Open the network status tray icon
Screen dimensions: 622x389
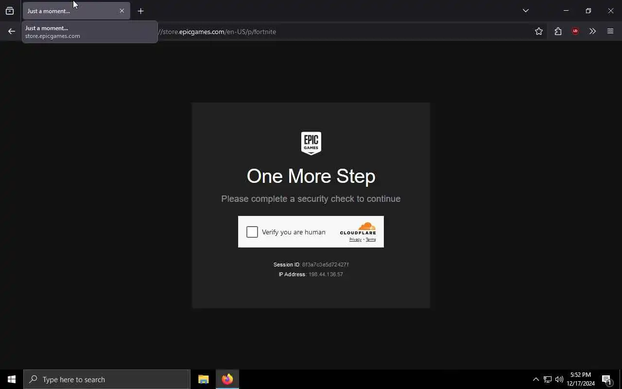pyautogui.click(x=547, y=379)
